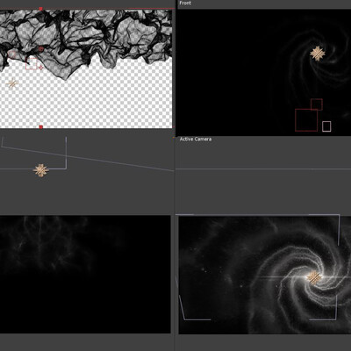Select the light icon in Front view
Viewport: 351px width, 351px height.
click(x=318, y=54)
